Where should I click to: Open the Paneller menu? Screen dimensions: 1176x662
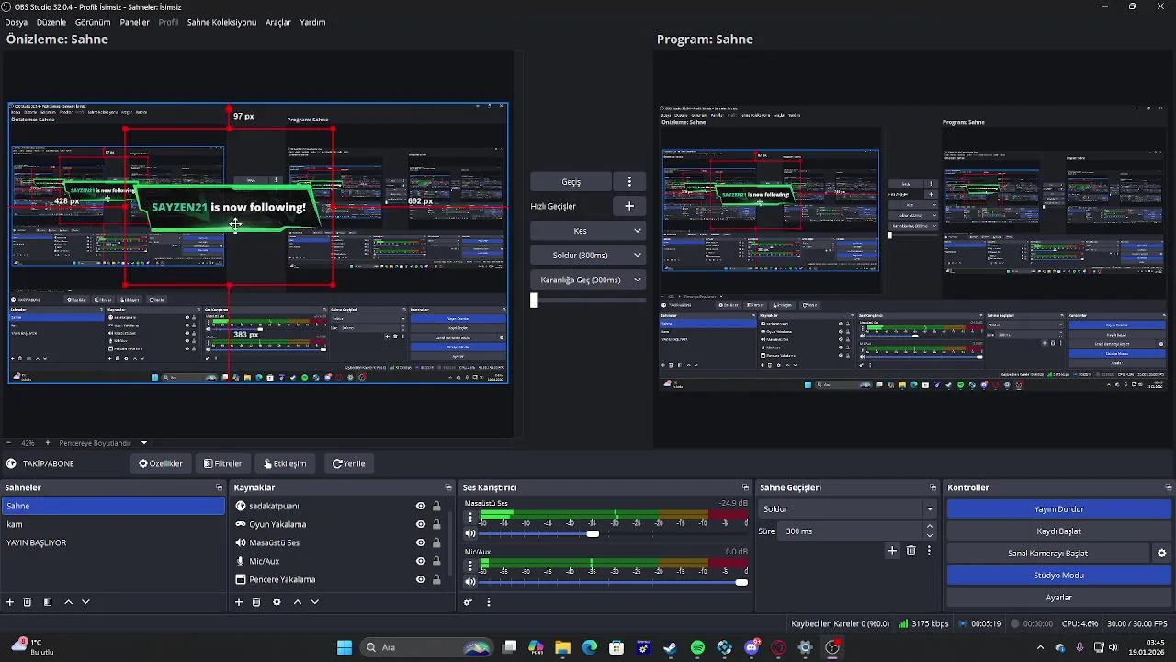(134, 22)
